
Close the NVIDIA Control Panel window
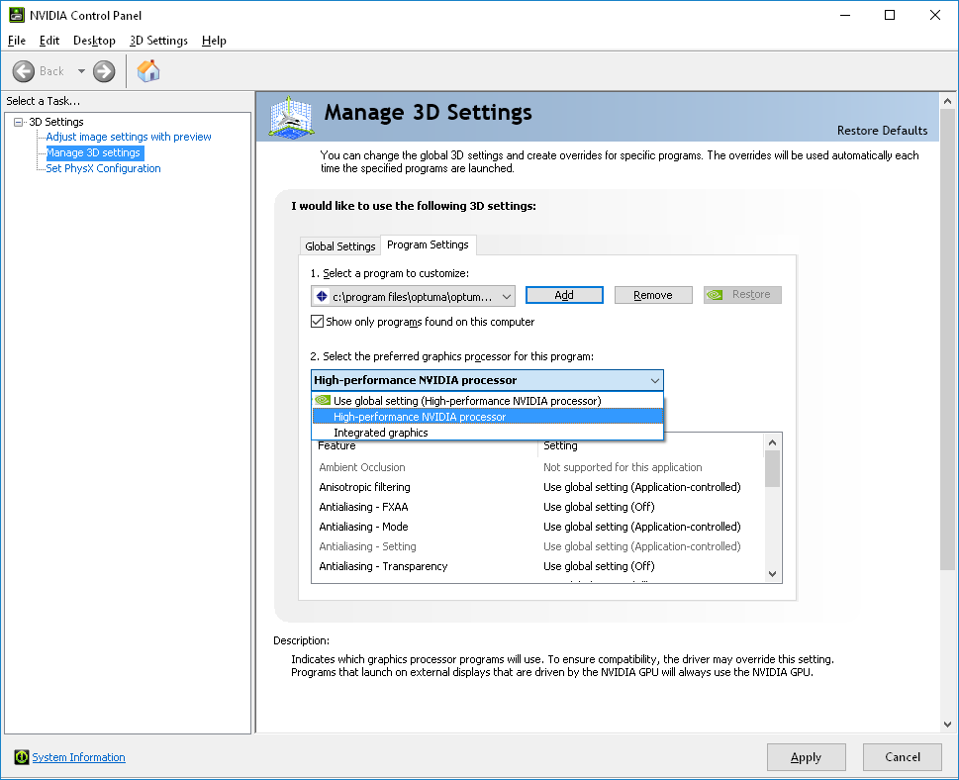click(935, 15)
